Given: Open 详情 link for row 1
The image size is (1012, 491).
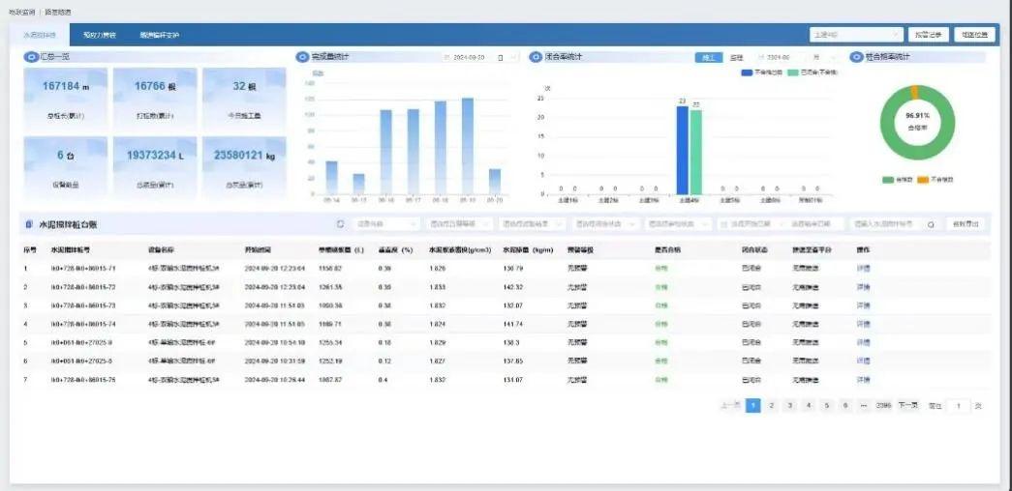Looking at the screenshot, I should [863, 268].
